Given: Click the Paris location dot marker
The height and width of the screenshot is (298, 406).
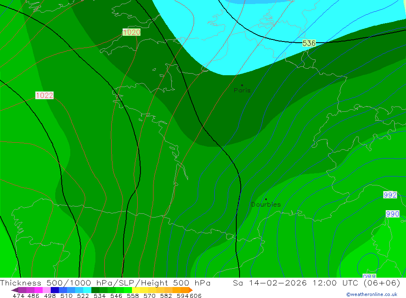Looking at the screenshot, I should pos(242,85).
